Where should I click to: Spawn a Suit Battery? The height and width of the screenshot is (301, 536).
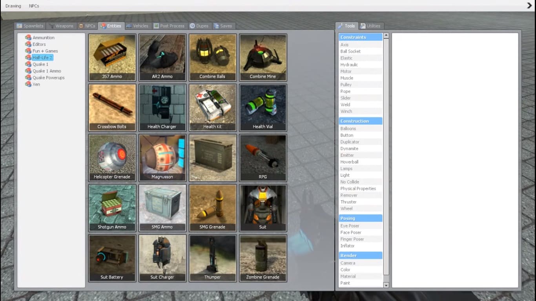pyautogui.click(x=112, y=258)
